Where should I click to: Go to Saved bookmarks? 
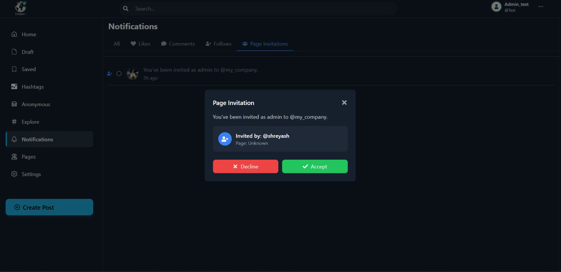(28, 69)
